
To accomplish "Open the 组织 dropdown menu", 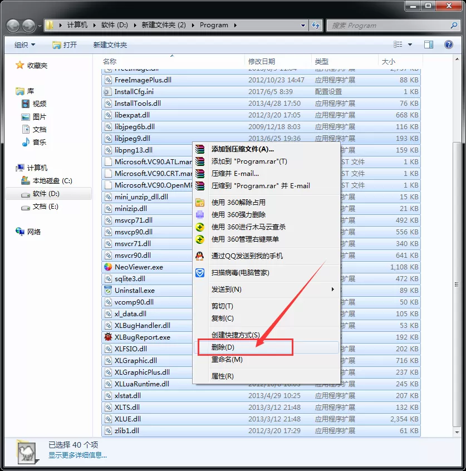I will pyautogui.click(x=24, y=45).
